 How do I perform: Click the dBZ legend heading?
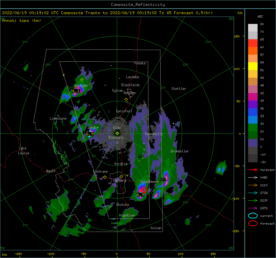[260, 16]
